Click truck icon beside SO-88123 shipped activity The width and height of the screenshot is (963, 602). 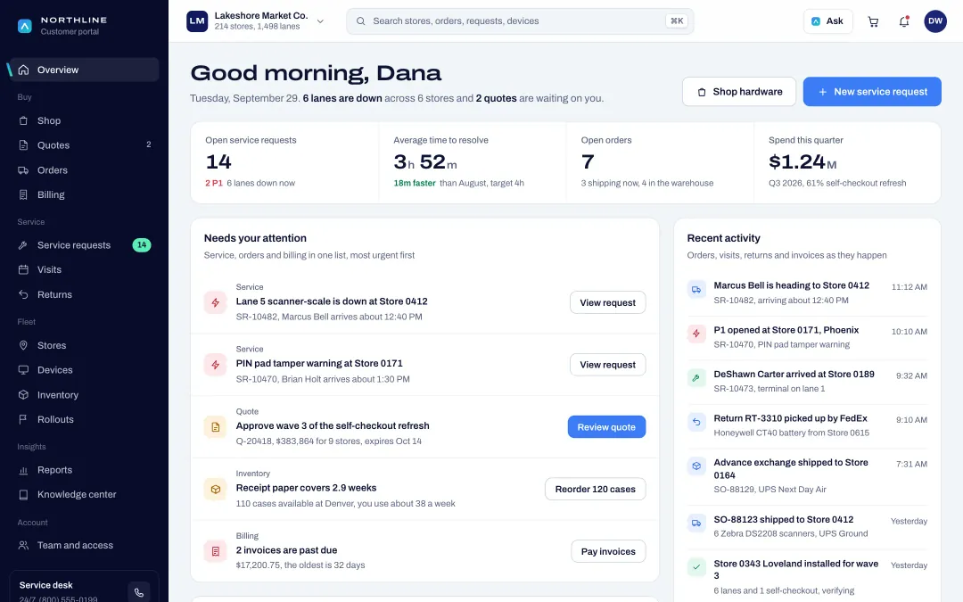(x=696, y=524)
